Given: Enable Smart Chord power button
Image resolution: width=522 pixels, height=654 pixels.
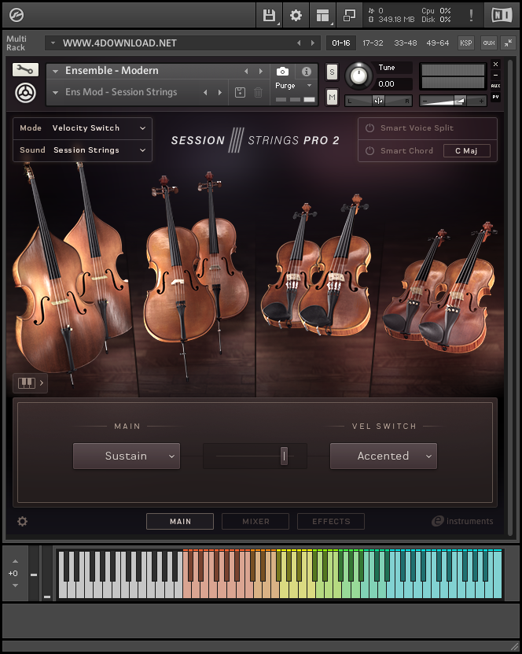Looking at the screenshot, I should point(369,150).
